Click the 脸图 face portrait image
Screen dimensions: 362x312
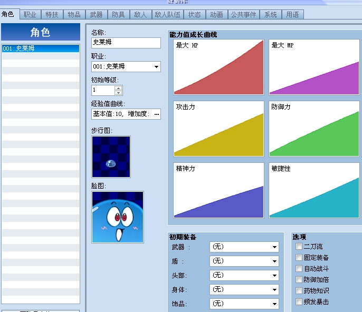tap(118, 217)
